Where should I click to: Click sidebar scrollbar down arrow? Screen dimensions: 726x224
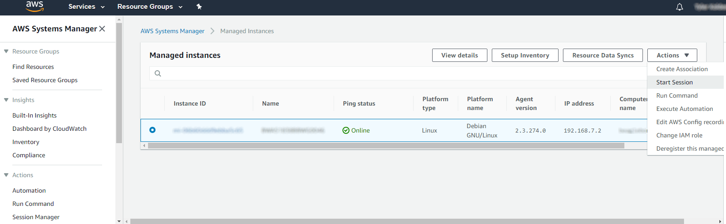tap(119, 221)
